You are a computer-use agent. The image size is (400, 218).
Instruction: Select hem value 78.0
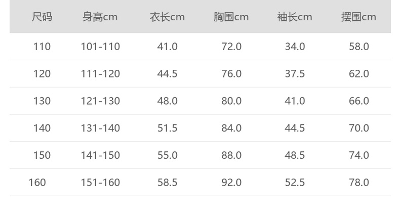coord(358,183)
